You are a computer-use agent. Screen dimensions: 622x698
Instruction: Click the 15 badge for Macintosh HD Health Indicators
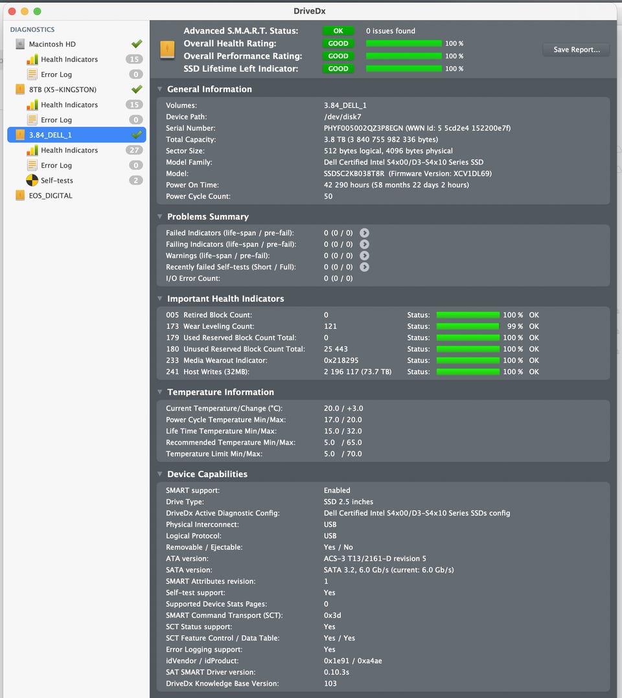click(x=134, y=59)
